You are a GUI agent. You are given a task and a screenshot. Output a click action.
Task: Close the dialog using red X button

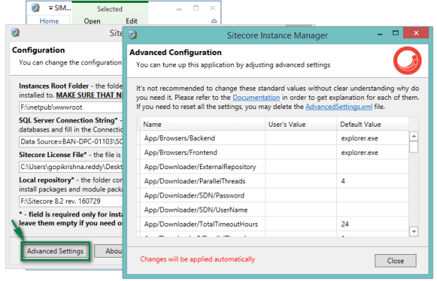click(416, 33)
